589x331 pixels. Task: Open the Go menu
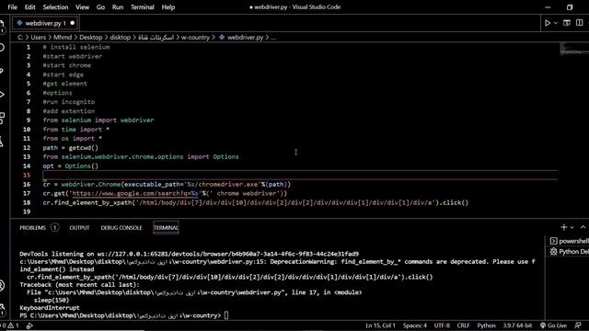[x=100, y=7]
